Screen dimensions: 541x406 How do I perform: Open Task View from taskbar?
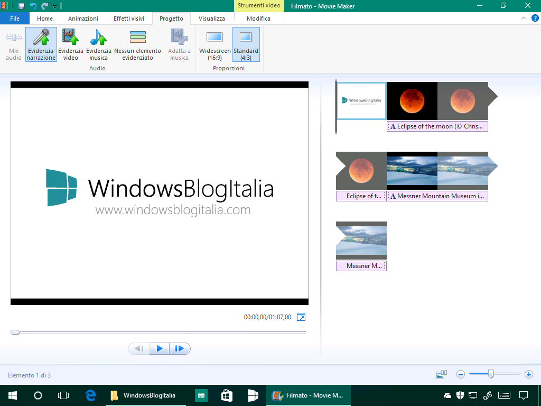63,395
